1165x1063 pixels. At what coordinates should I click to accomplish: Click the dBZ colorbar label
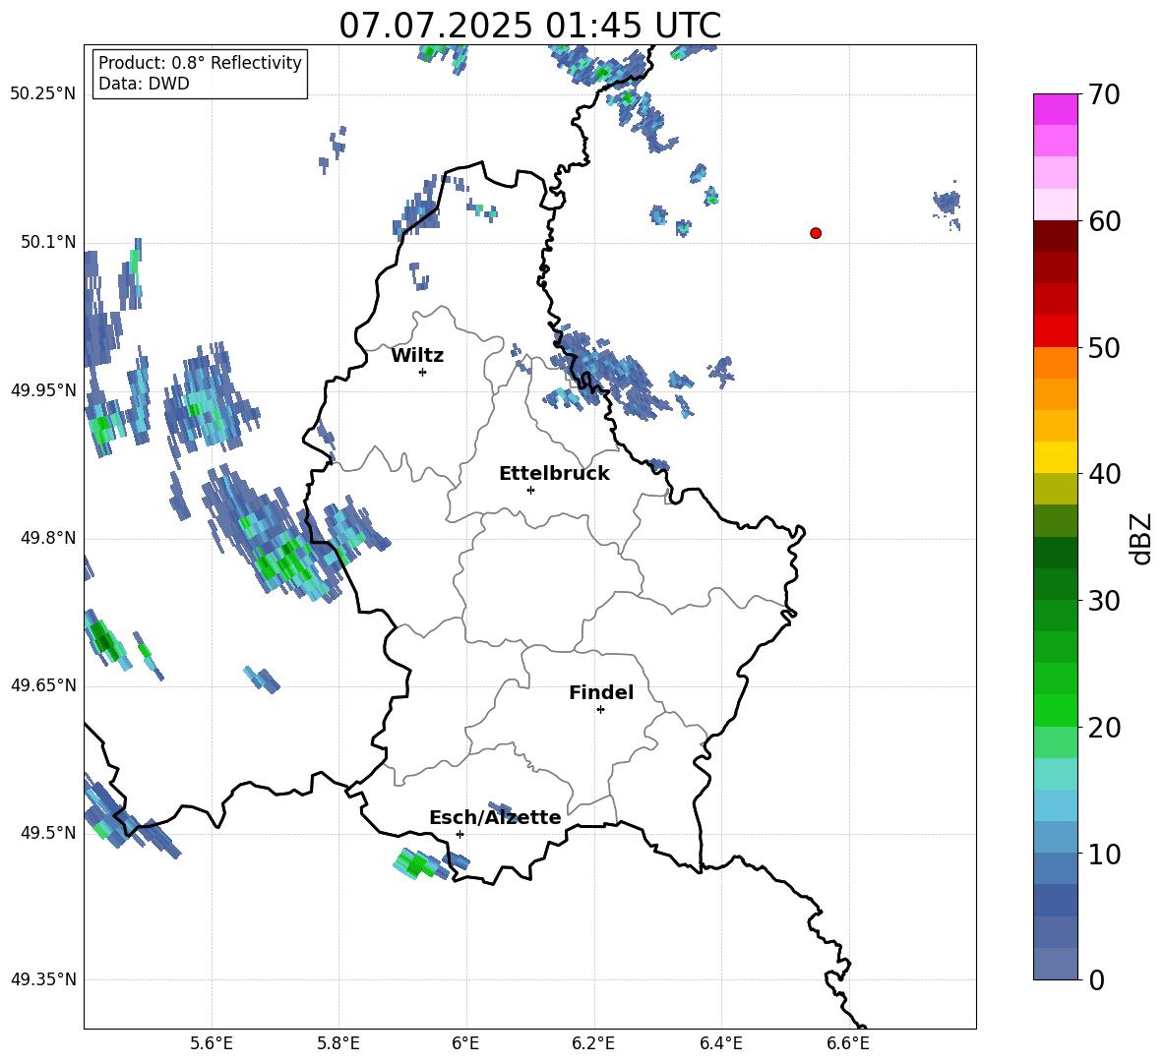click(x=1142, y=538)
